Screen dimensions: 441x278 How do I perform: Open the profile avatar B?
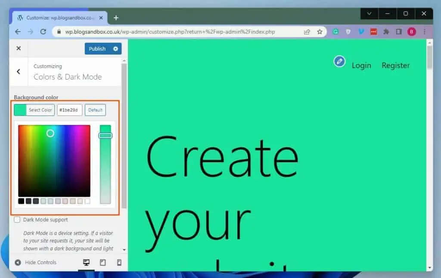[411, 32]
